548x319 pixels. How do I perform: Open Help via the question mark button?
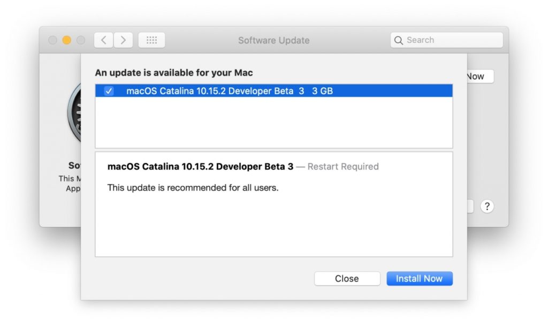coord(487,206)
